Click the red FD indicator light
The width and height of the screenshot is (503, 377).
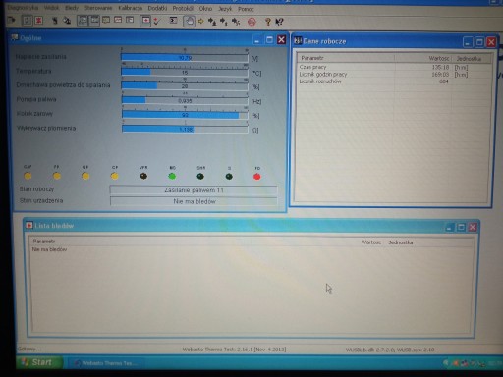257,177
